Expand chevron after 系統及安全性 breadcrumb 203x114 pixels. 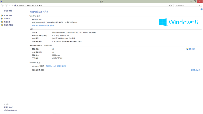(x=37, y=5)
